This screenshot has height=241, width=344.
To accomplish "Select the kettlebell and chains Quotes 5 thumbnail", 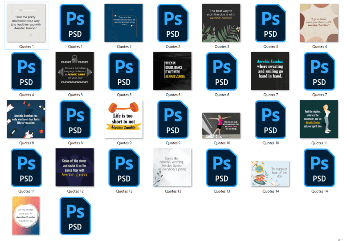I will [74, 71].
